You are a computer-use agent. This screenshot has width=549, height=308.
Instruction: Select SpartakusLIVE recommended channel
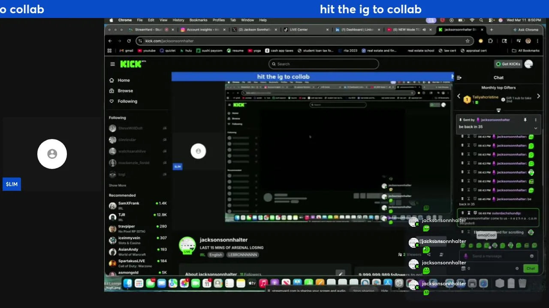pyautogui.click(x=138, y=263)
